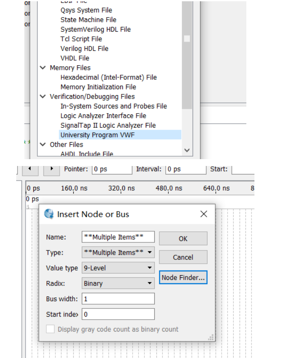This screenshot has height=358, width=283.
Task: Click the Cancel button
Action: 183,257
